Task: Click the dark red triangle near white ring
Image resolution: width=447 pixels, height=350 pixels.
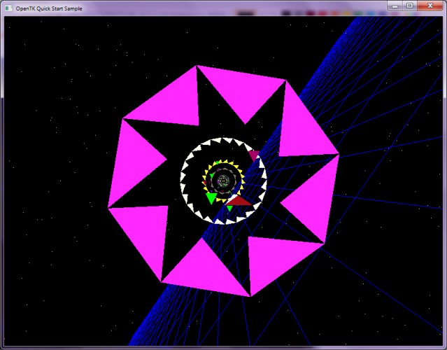Action: tap(239, 201)
